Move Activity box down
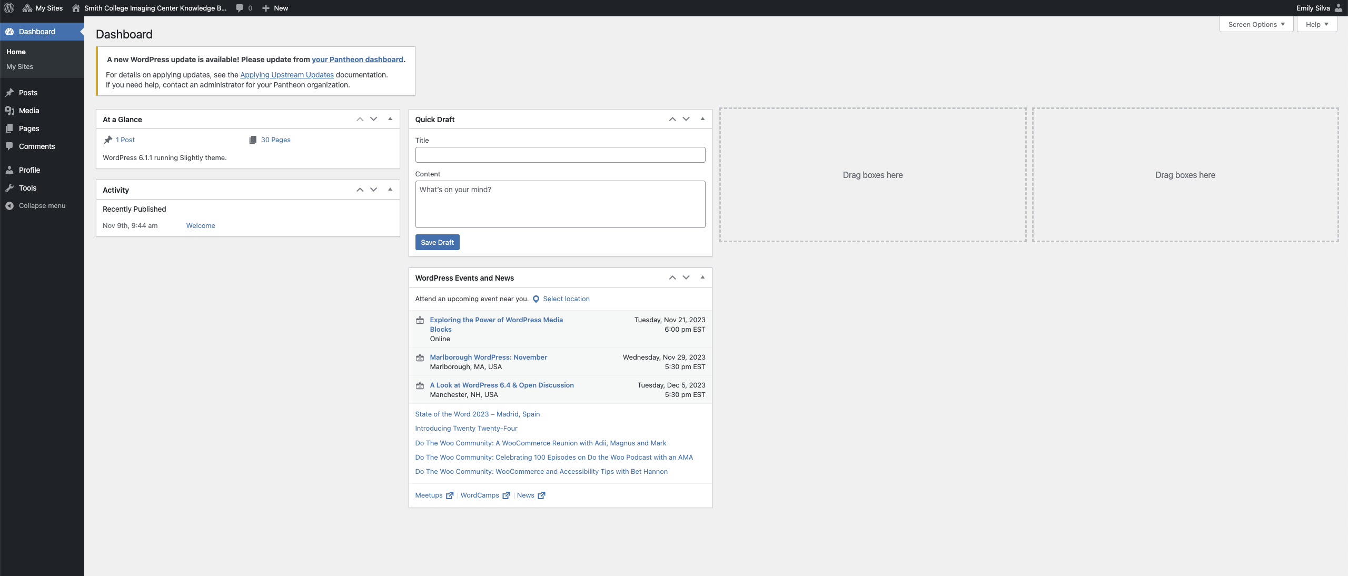This screenshot has height=576, width=1348. [x=374, y=190]
